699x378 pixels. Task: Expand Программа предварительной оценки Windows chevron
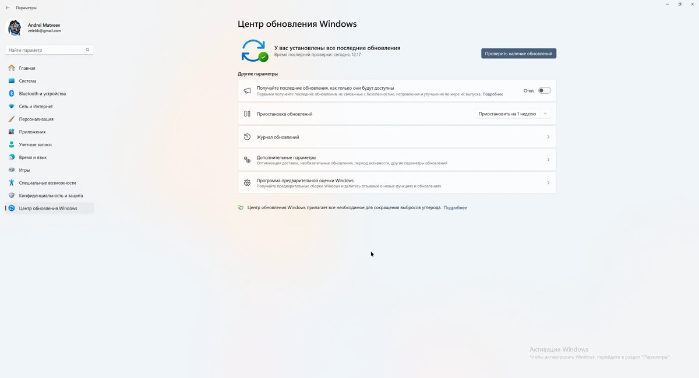548,183
